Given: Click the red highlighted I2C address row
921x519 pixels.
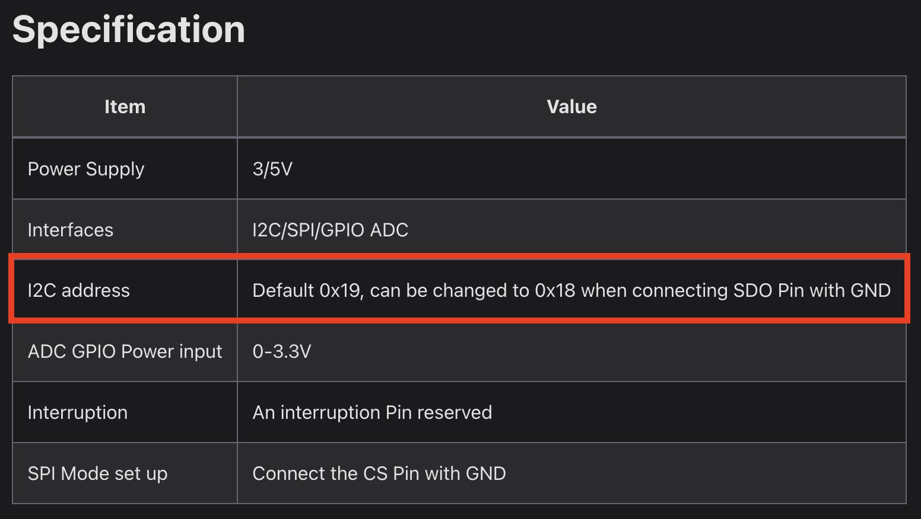Looking at the screenshot, I should [x=459, y=289].
